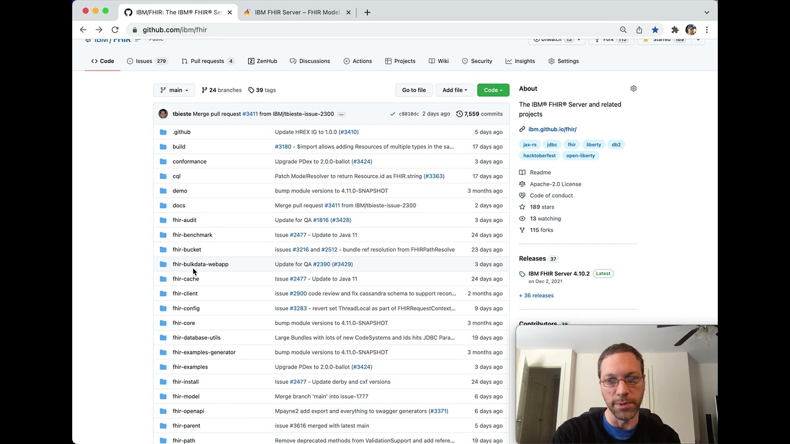Screen dimensions: 790x444
Task: Click the address bar URL field
Action: pos(370,30)
